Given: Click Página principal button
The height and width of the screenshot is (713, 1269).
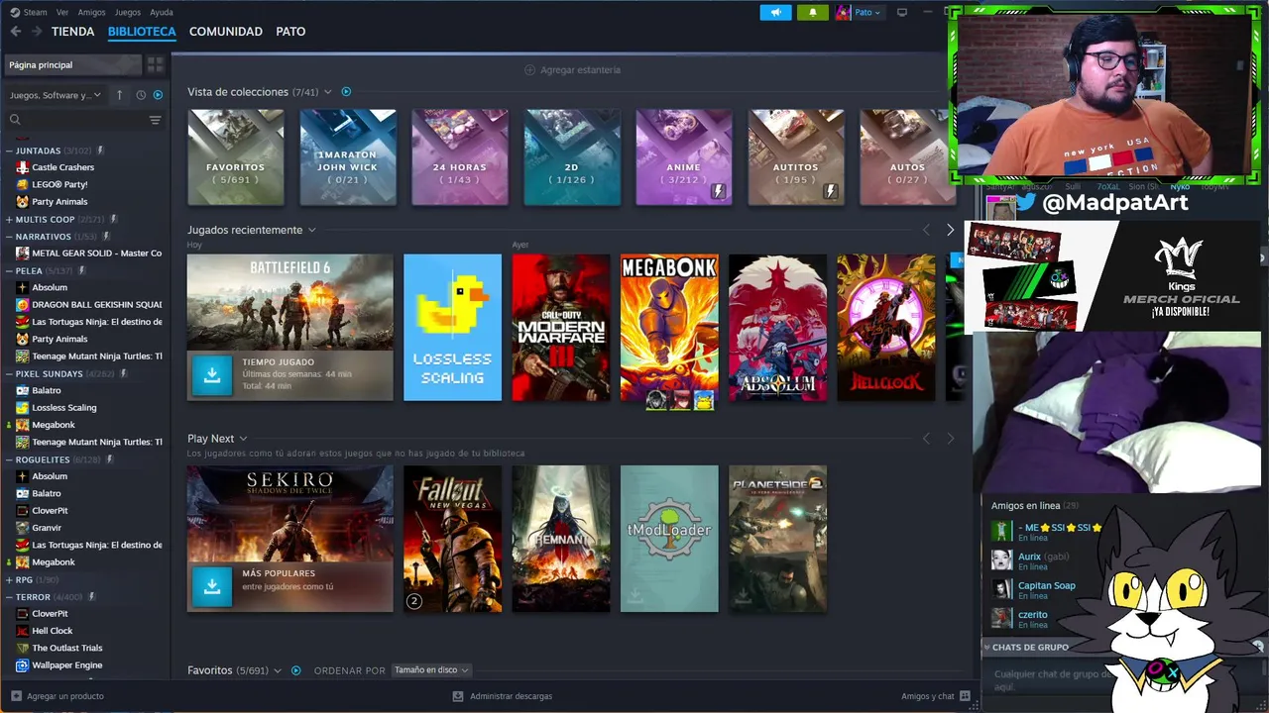Looking at the screenshot, I should [73, 64].
